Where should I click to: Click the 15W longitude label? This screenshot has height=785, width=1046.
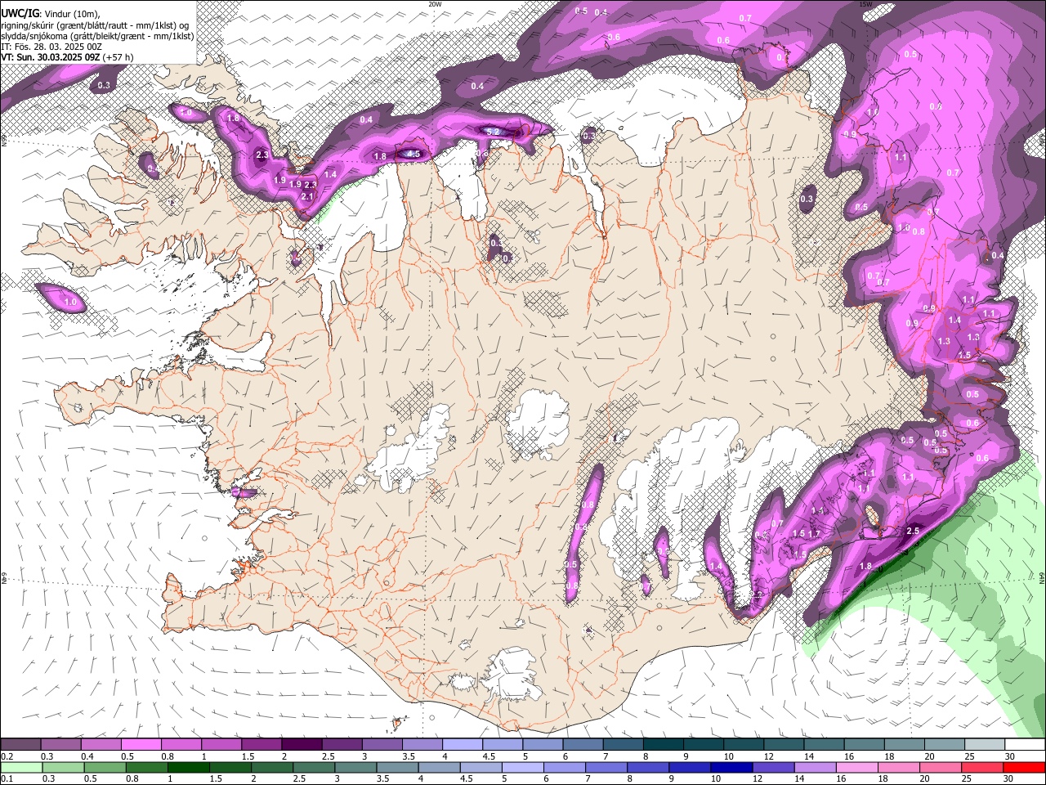point(866,4)
